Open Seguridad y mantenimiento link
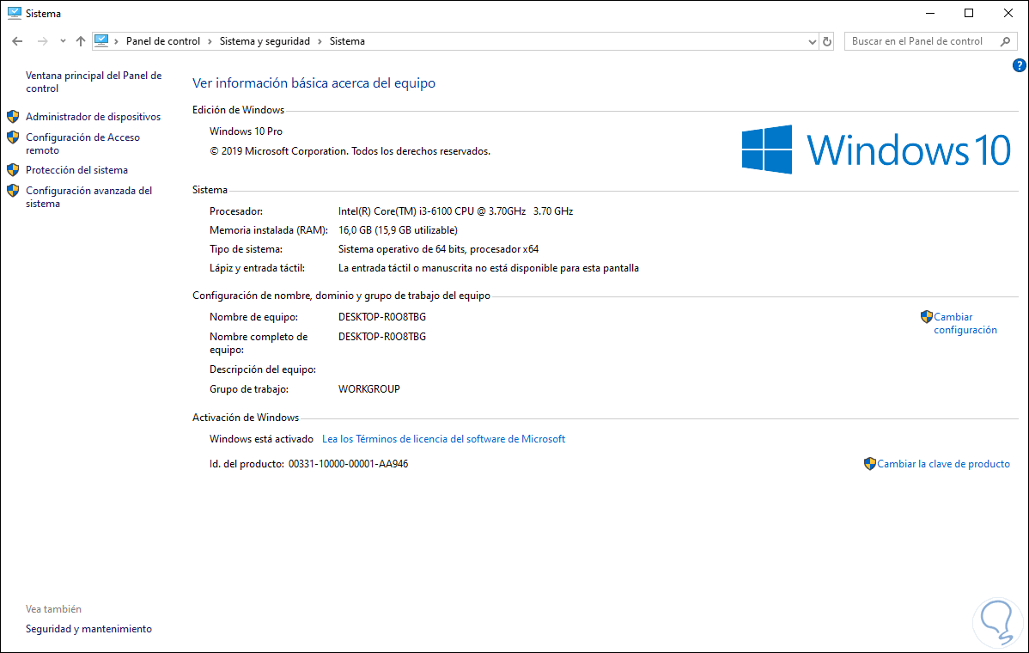Image resolution: width=1029 pixels, height=653 pixels. click(x=88, y=629)
